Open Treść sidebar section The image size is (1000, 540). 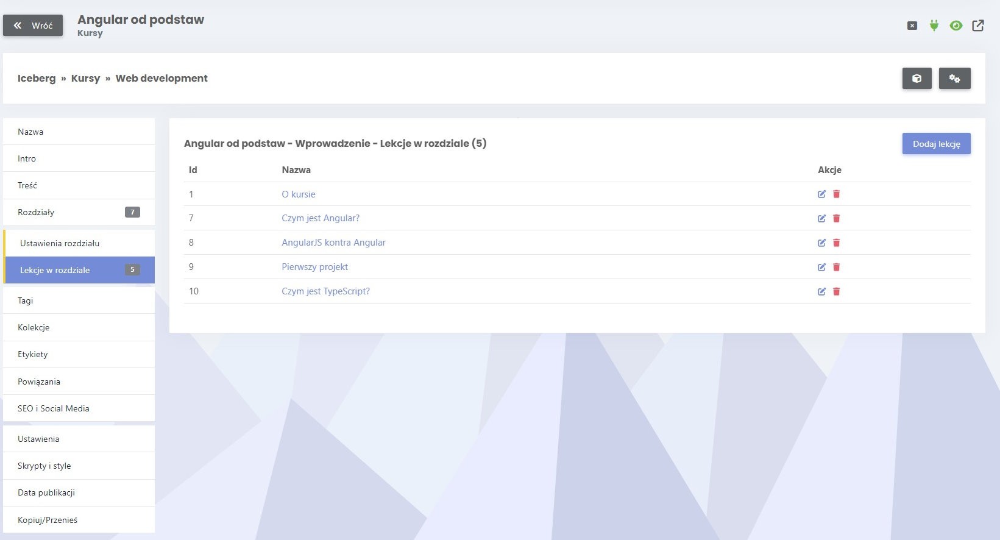click(x=79, y=185)
